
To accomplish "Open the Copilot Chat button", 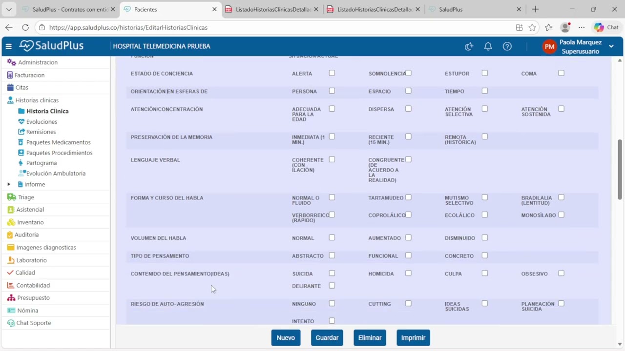I will point(606,28).
